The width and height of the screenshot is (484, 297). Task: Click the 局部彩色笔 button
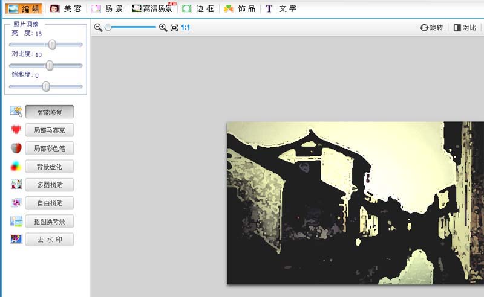point(50,148)
